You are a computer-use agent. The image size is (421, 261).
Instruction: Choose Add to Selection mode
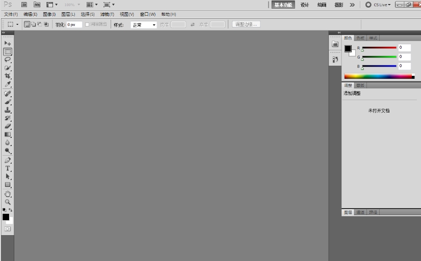[x=33, y=24]
